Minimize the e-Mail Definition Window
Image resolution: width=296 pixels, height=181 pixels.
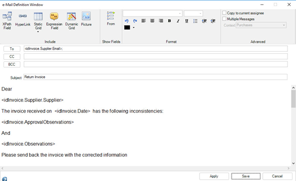[x=262, y=5]
